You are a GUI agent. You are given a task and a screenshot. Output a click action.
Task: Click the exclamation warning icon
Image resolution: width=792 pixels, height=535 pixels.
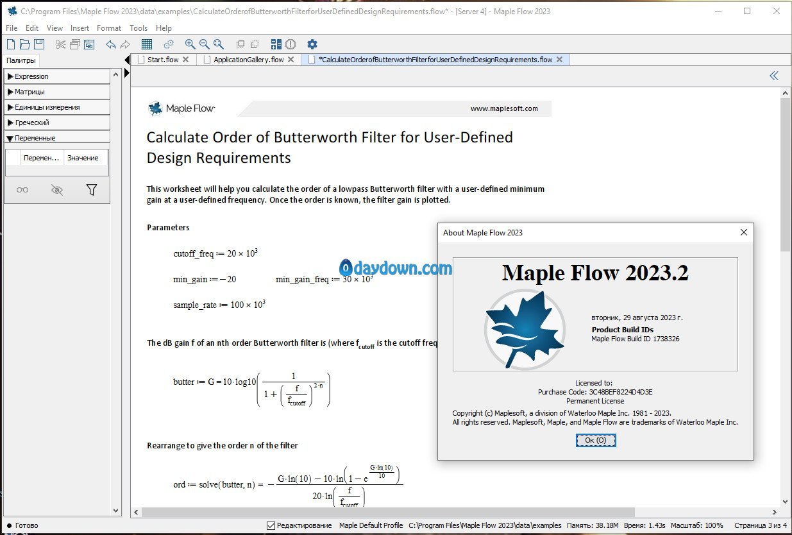coord(291,44)
